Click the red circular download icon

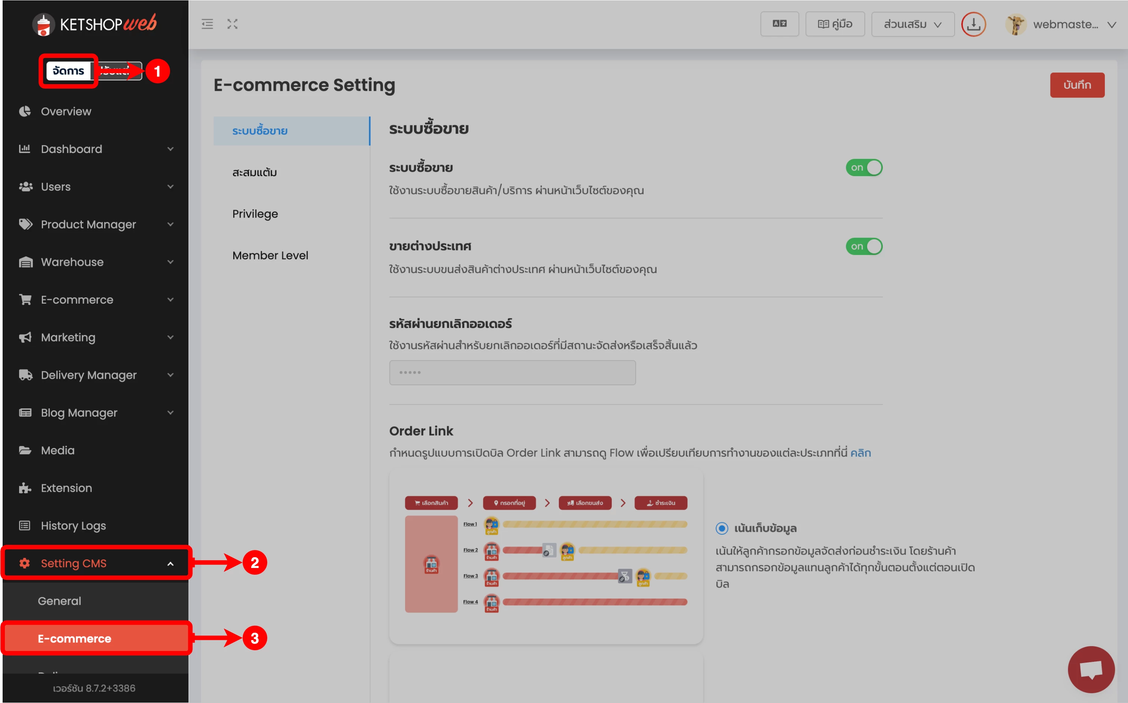973,24
